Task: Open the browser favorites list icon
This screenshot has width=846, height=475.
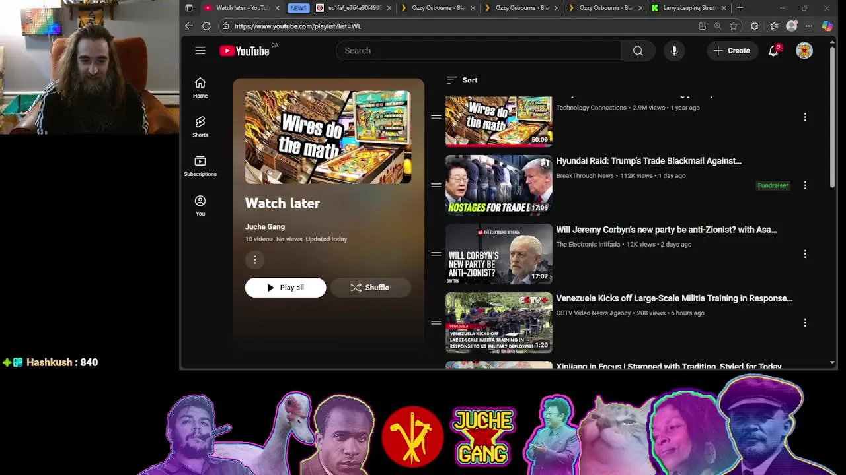Action: point(774,26)
